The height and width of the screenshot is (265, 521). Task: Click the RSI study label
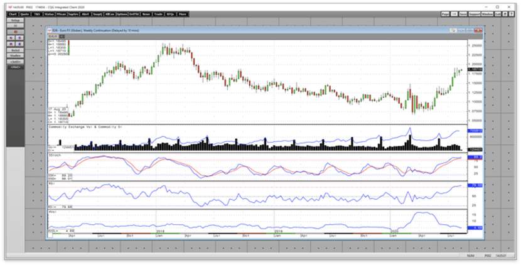tap(51, 183)
